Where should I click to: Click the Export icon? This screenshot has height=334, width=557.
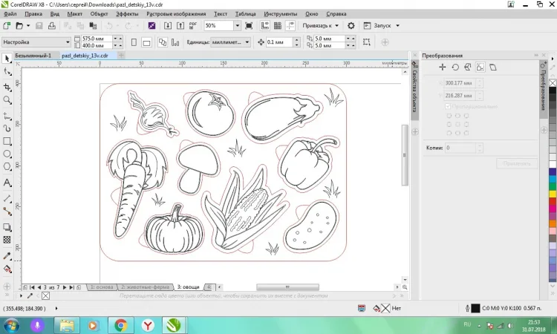click(x=180, y=25)
